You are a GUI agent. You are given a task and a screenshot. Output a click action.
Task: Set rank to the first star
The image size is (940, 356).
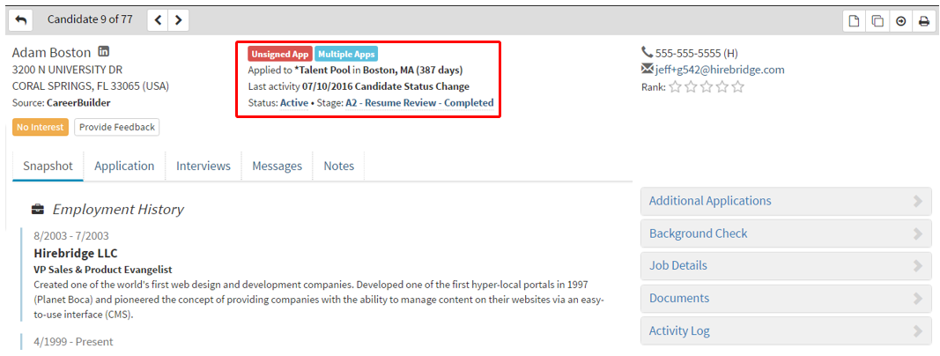click(675, 86)
